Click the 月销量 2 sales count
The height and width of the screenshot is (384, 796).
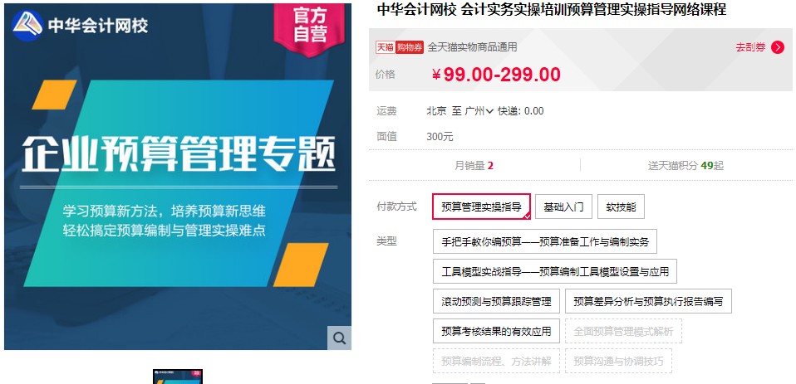[474, 166]
